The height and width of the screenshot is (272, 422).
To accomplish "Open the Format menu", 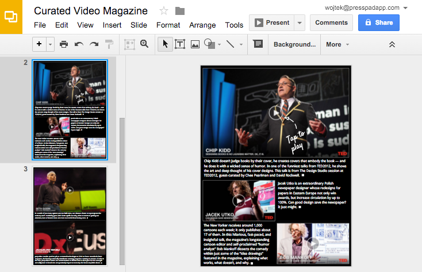I will tap(168, 25).
